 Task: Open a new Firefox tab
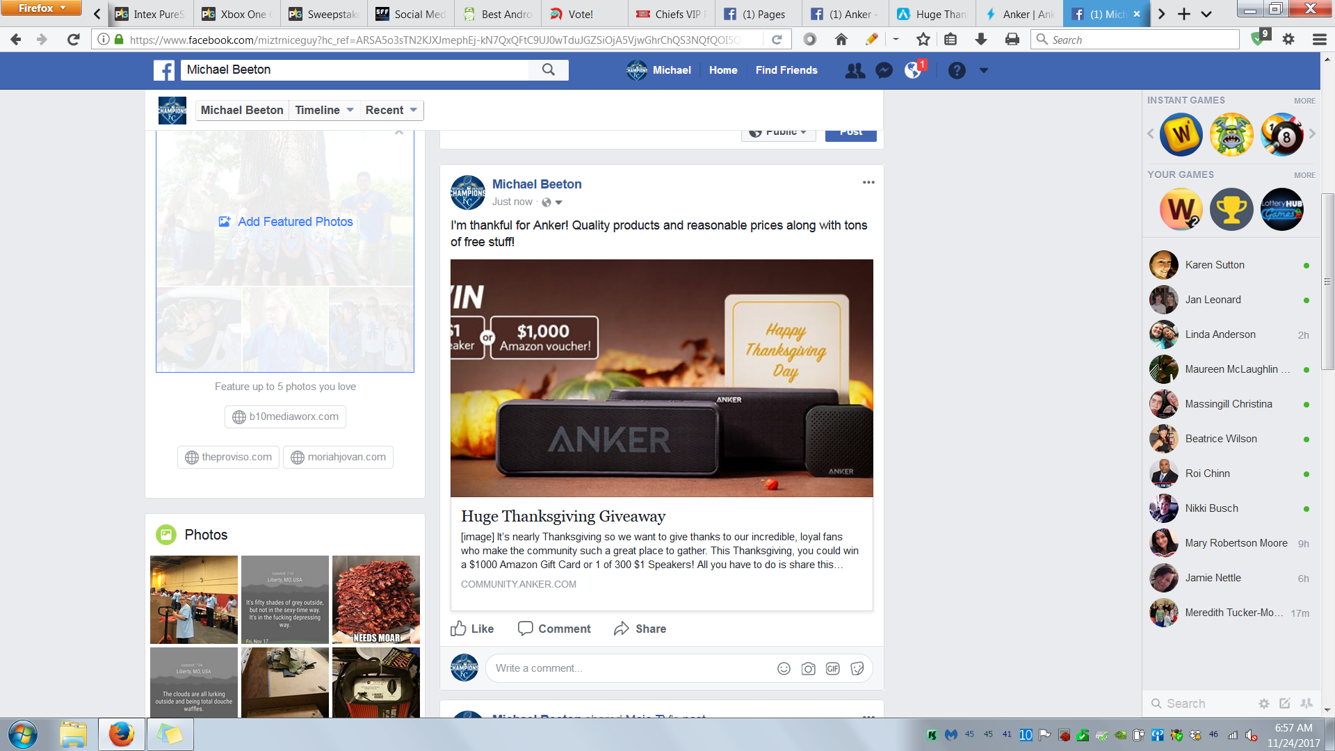[x=1183, y=14]
